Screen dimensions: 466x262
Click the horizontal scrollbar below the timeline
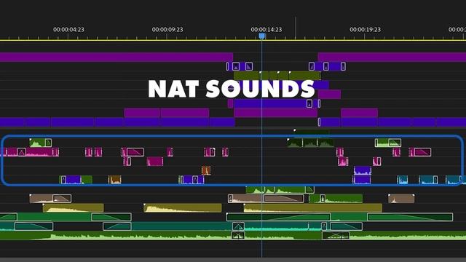233,260
